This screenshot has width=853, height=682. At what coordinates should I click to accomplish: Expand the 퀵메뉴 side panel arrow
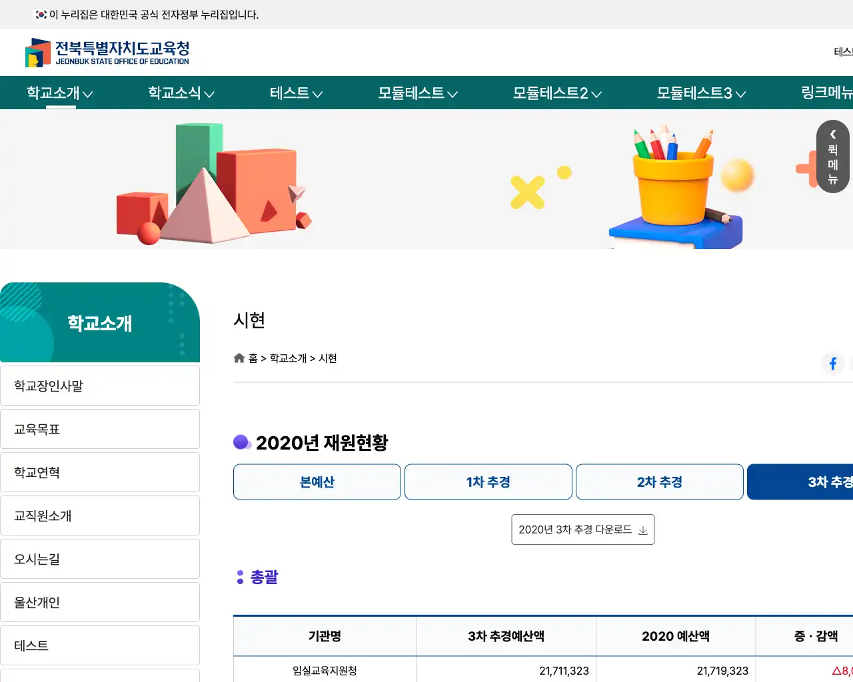click(x=832, y=135)
